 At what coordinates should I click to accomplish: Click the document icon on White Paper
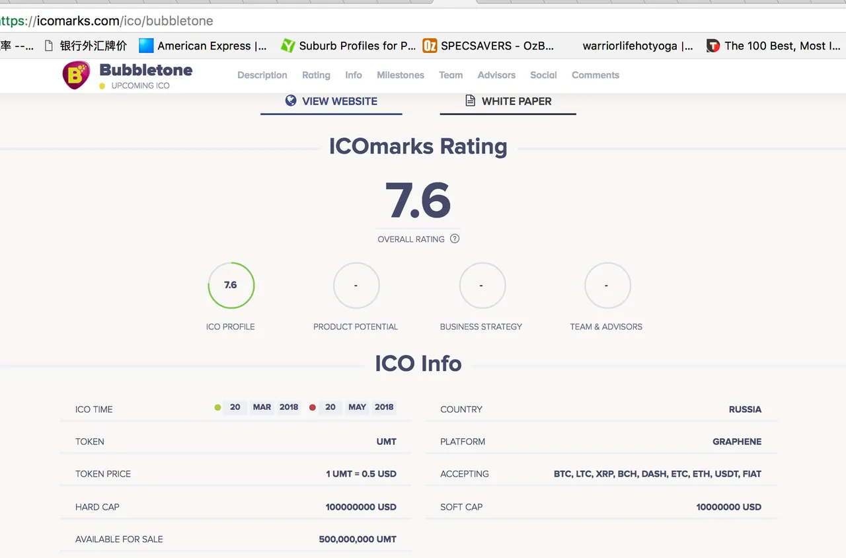tap(470, 100)
